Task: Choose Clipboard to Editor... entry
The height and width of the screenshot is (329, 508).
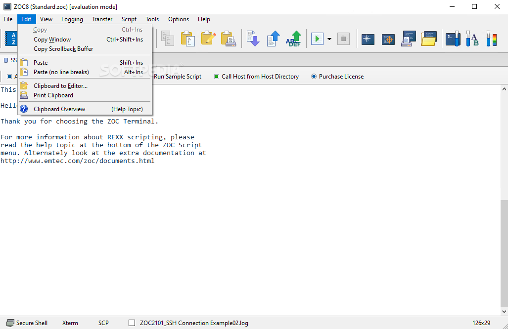Action: pos(85,86)
